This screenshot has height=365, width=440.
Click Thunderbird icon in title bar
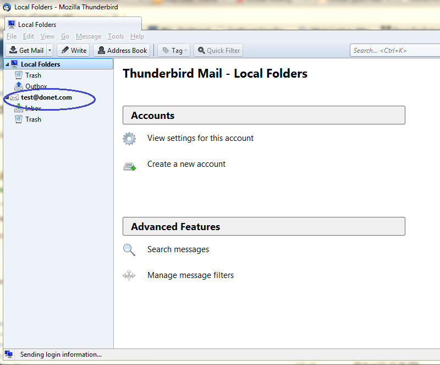[x=7, y=7]
